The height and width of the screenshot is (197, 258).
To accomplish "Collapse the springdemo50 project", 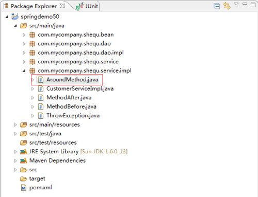I will tap(7, 16).
